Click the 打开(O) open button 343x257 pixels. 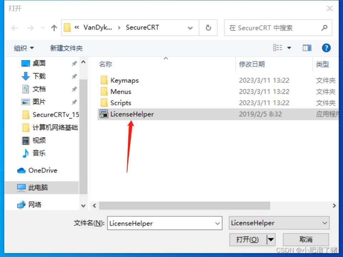point(248,240)
